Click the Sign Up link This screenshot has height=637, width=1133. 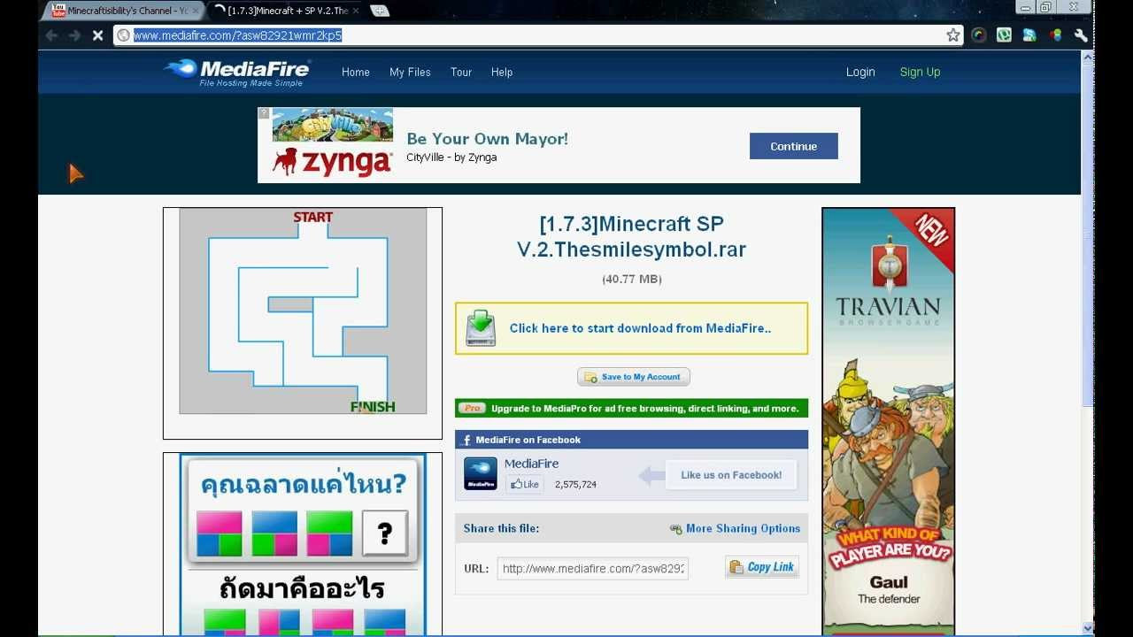(920, 73)
